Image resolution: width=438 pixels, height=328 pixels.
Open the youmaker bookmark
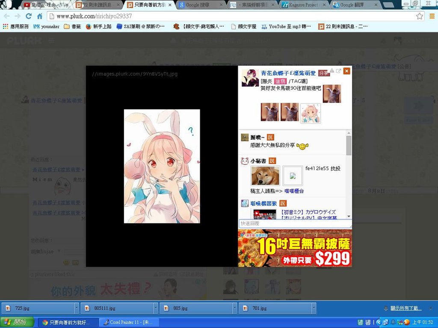(x=46, y=26)
